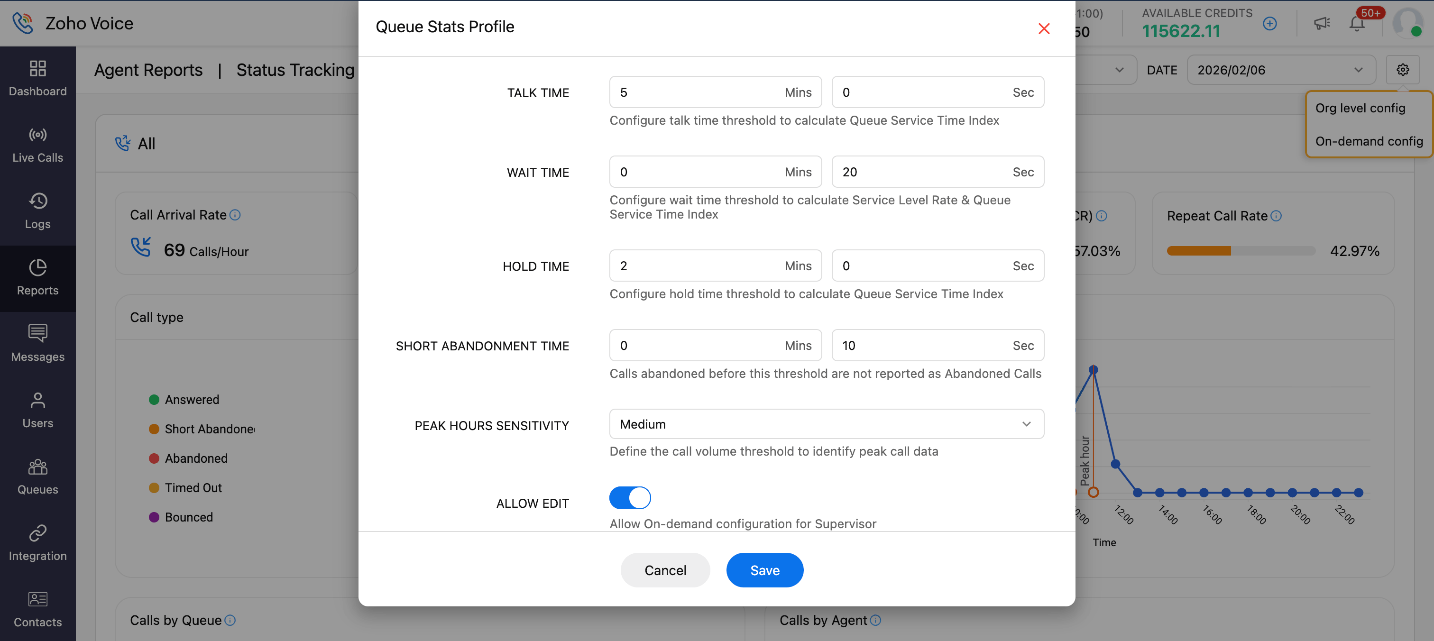The width and height of the screenshot is (1434, 641).
Task: Disable the Allow Edit toggle
Action: point(630,497)
